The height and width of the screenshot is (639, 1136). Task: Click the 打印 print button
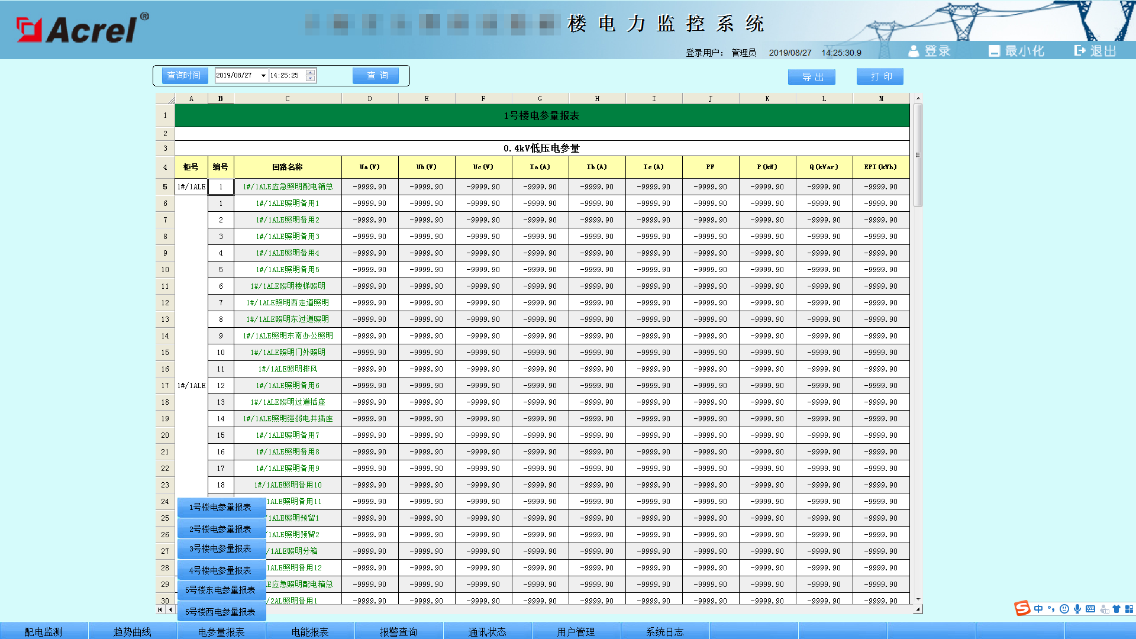point(880,77)
